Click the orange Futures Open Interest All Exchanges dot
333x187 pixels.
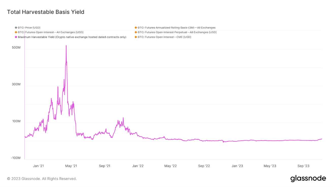(x=16, y=32)
